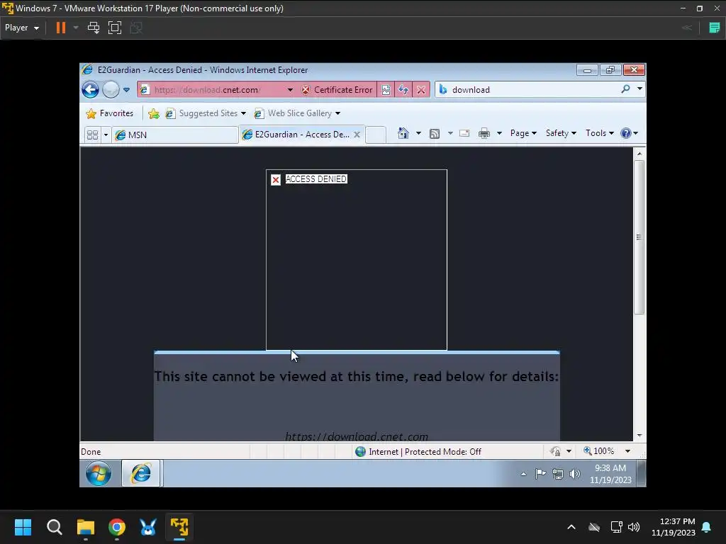
Task: Show hidden icons in Windows 7 tray
Action: 523,474
